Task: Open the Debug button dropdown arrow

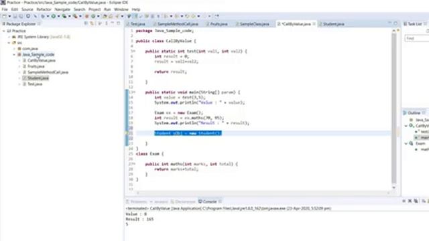Action: coord(48,16)
